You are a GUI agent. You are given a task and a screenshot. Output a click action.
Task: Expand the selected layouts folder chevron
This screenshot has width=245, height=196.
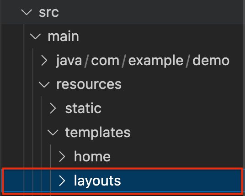(x=62, y=181)
